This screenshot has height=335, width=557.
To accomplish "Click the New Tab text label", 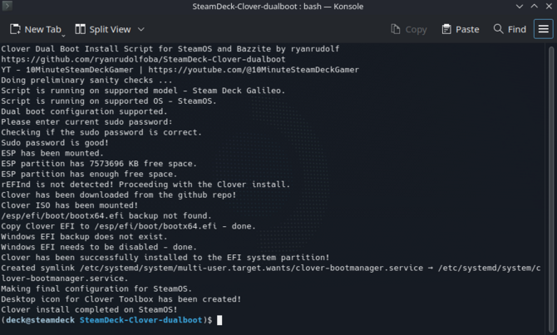I will coord(42,29).
